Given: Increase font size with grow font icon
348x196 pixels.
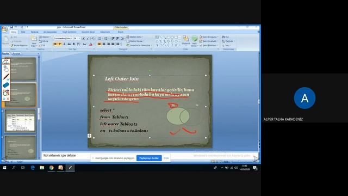Looking at the screenshot, I should (83, 39).
